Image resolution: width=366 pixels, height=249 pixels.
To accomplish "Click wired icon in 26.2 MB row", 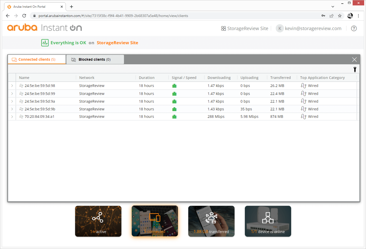I will point(303,86).
